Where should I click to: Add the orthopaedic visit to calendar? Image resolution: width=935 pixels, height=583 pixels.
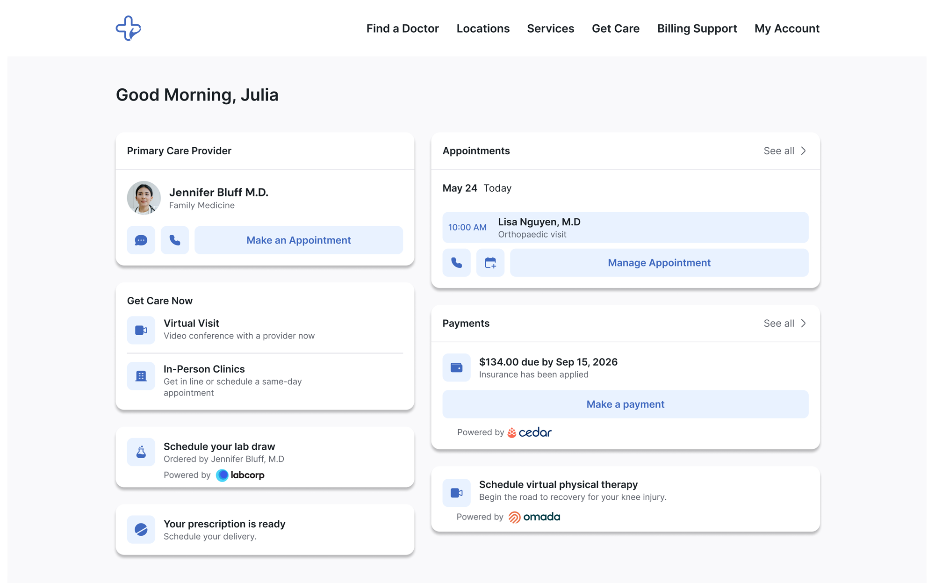coord(490,262)
